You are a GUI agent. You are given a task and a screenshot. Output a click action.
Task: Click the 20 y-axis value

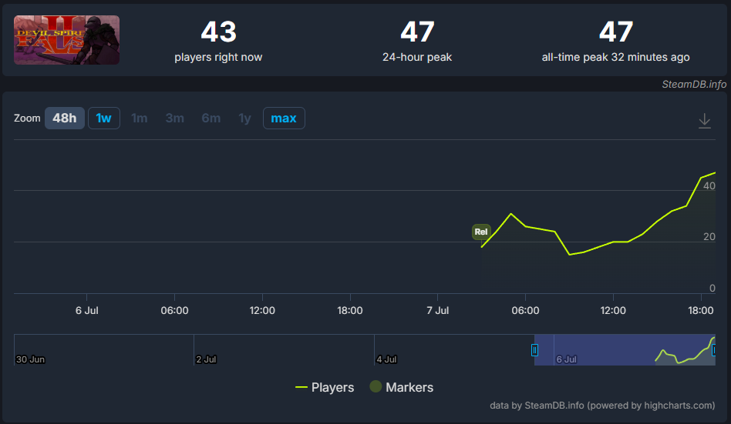709,237
